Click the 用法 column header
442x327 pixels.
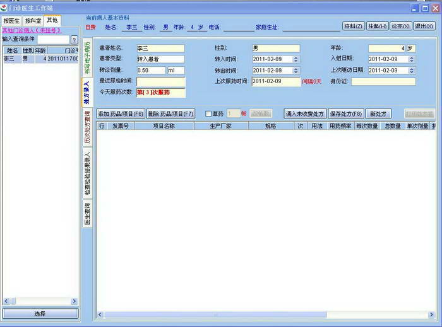(317, 126)
